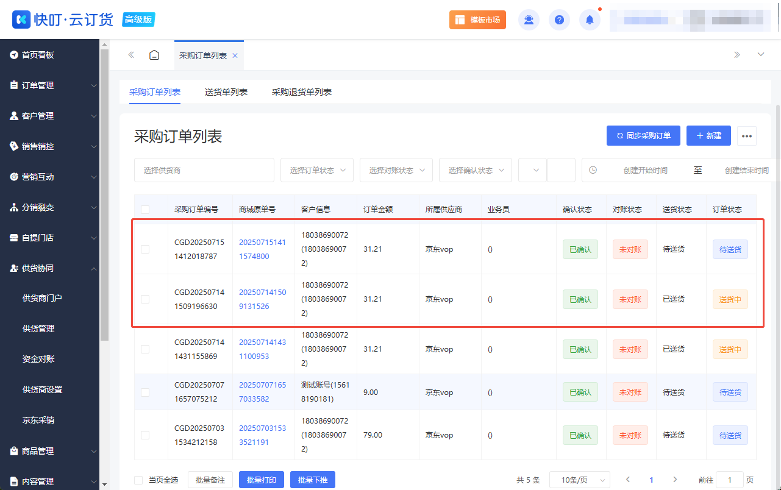Expand 自提门店 menu
This screenshot has height=490, width=781.
[49, 238]
